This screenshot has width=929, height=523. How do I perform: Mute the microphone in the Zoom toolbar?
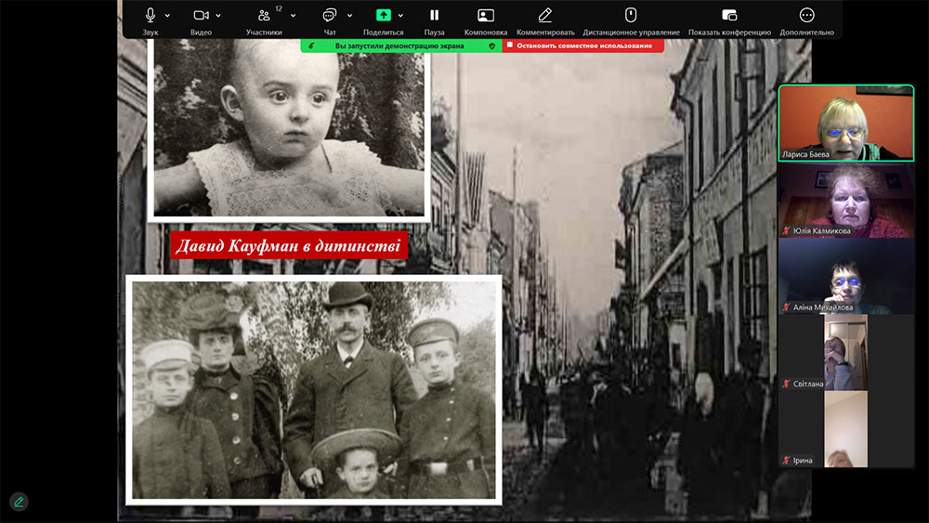pos(150,16)
